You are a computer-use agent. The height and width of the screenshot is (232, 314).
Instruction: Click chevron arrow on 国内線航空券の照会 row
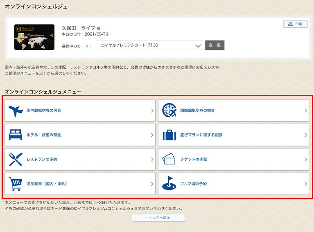coord(152,110)
